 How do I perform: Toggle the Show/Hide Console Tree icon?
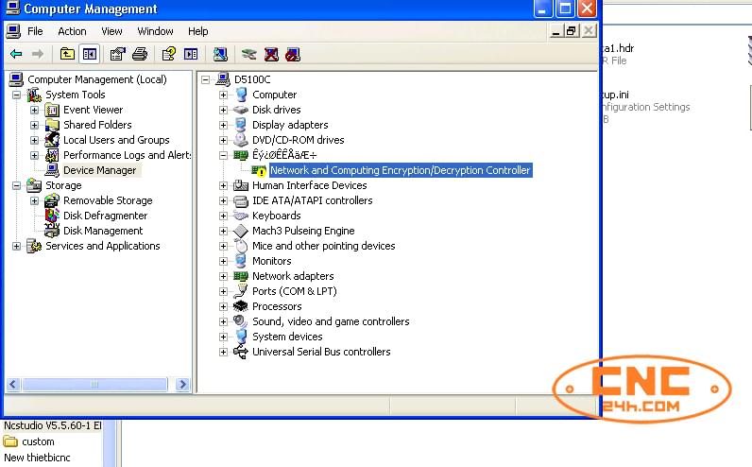coord(90,54)
